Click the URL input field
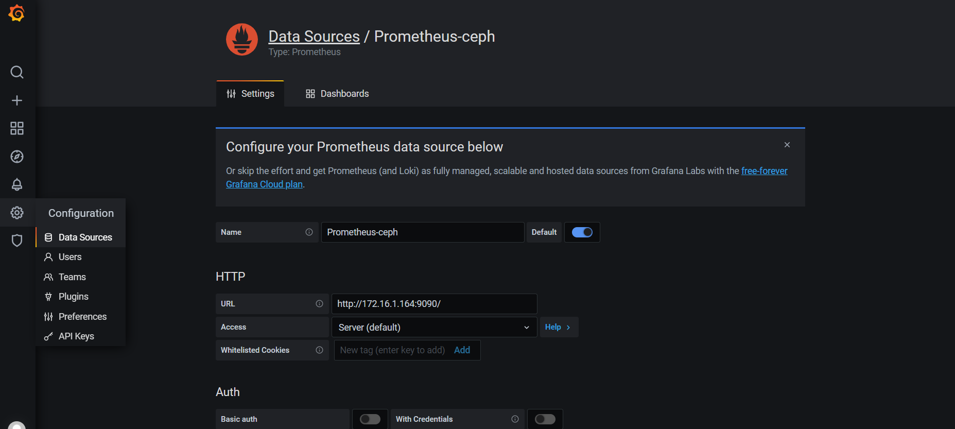 tap(434, 304)
